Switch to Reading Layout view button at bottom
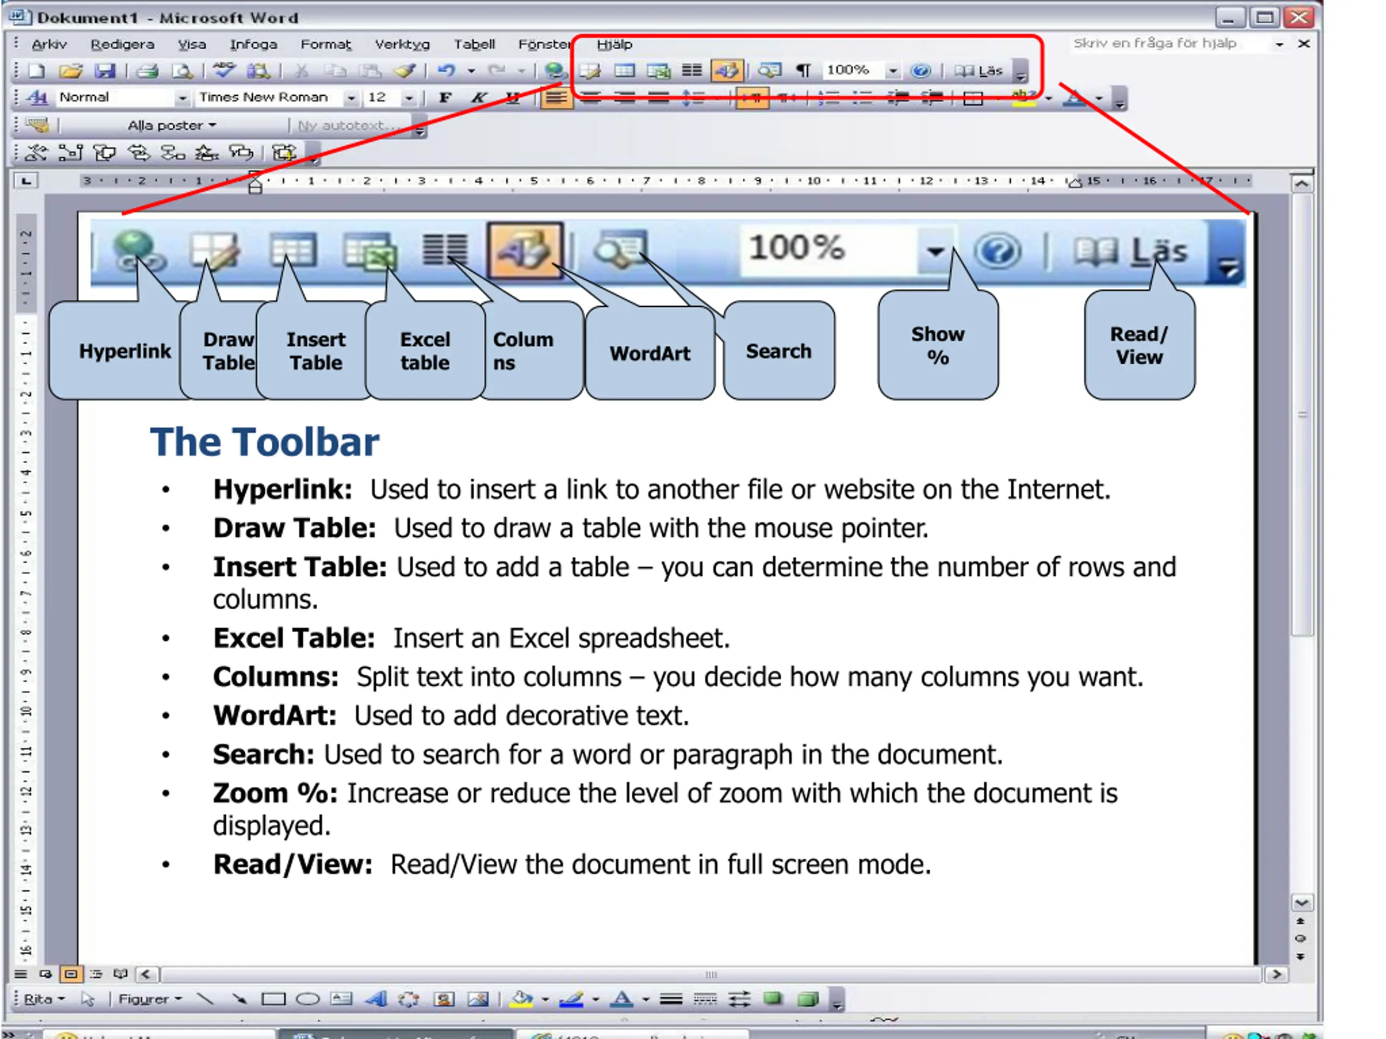Screen dimensions: 1386x1039 (120, 974)
